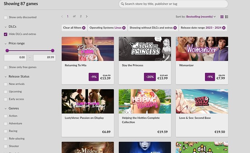Enable 'Show only free games'
This screenshot has height=153, width=250.
5,67
